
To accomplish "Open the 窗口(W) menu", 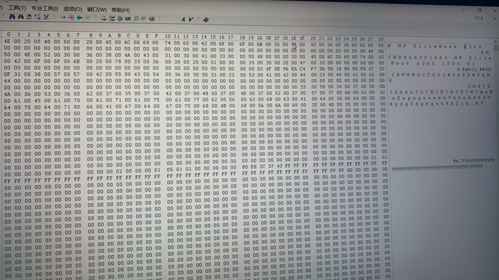I will click(97, 10).
